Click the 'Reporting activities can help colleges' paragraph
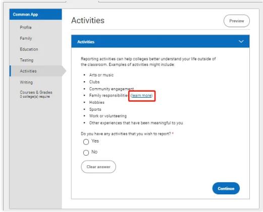 point(148,61)
